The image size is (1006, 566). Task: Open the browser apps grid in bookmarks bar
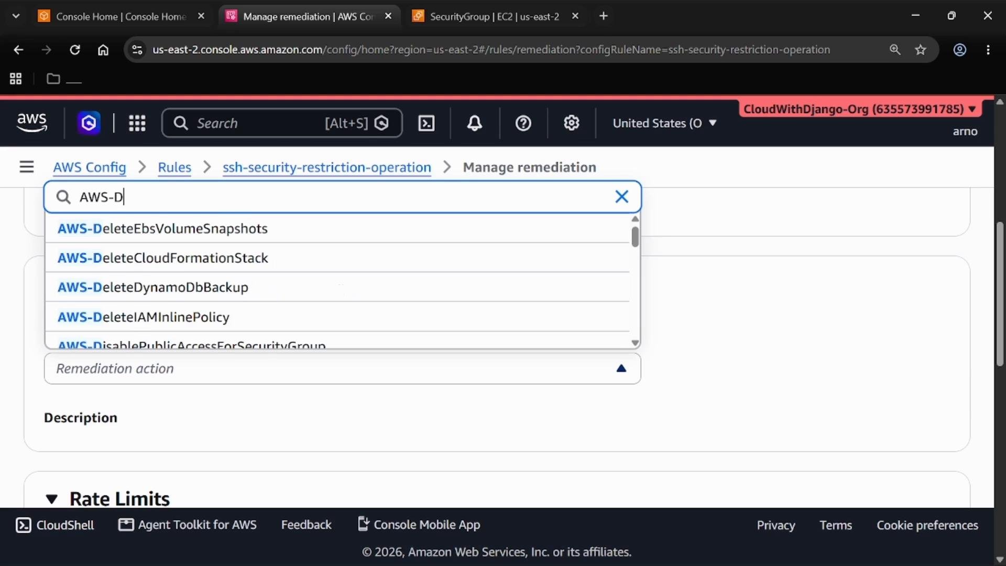pos(16,79)
